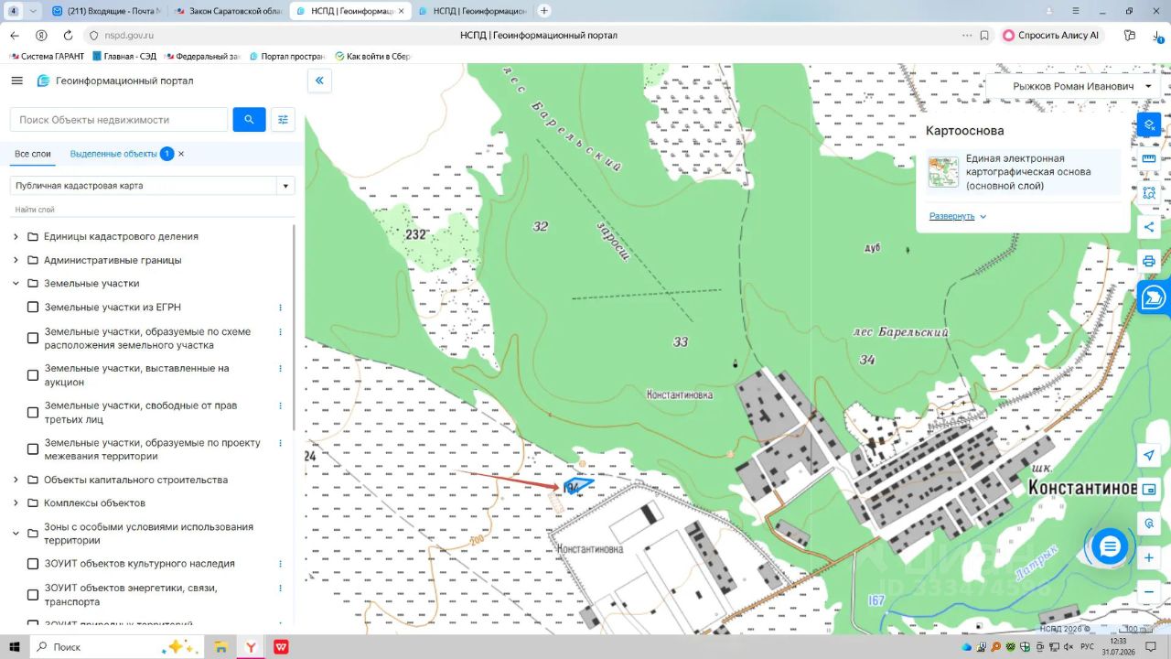Select the measurement ruler tool on map

tap(1149, 158)
